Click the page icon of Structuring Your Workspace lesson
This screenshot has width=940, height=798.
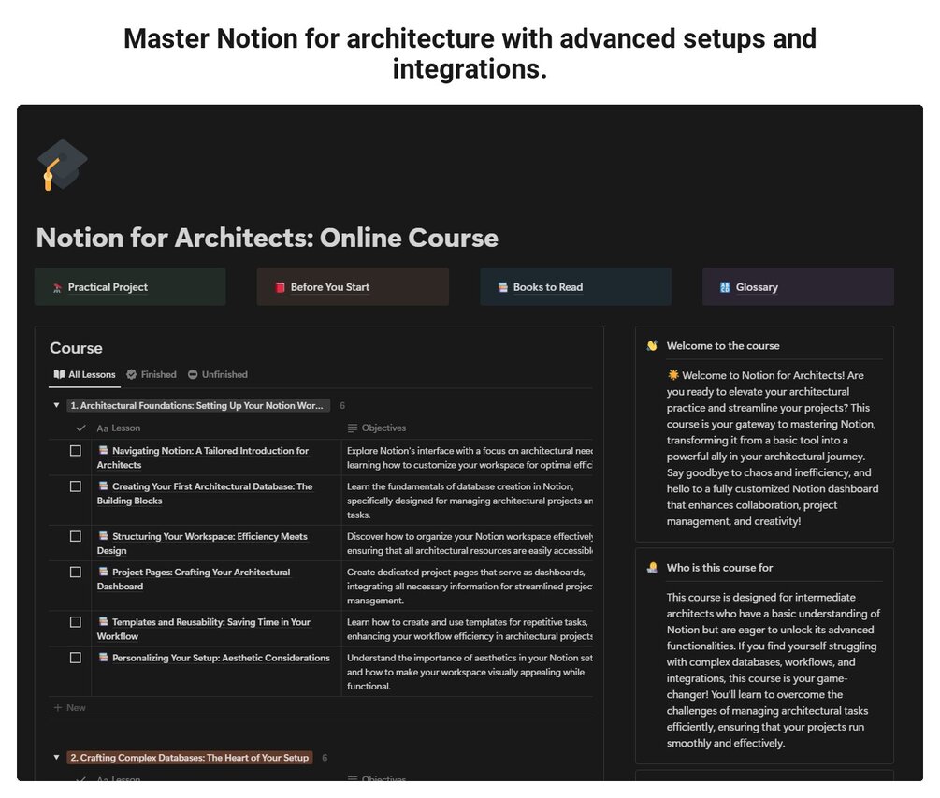pos(103,536)
